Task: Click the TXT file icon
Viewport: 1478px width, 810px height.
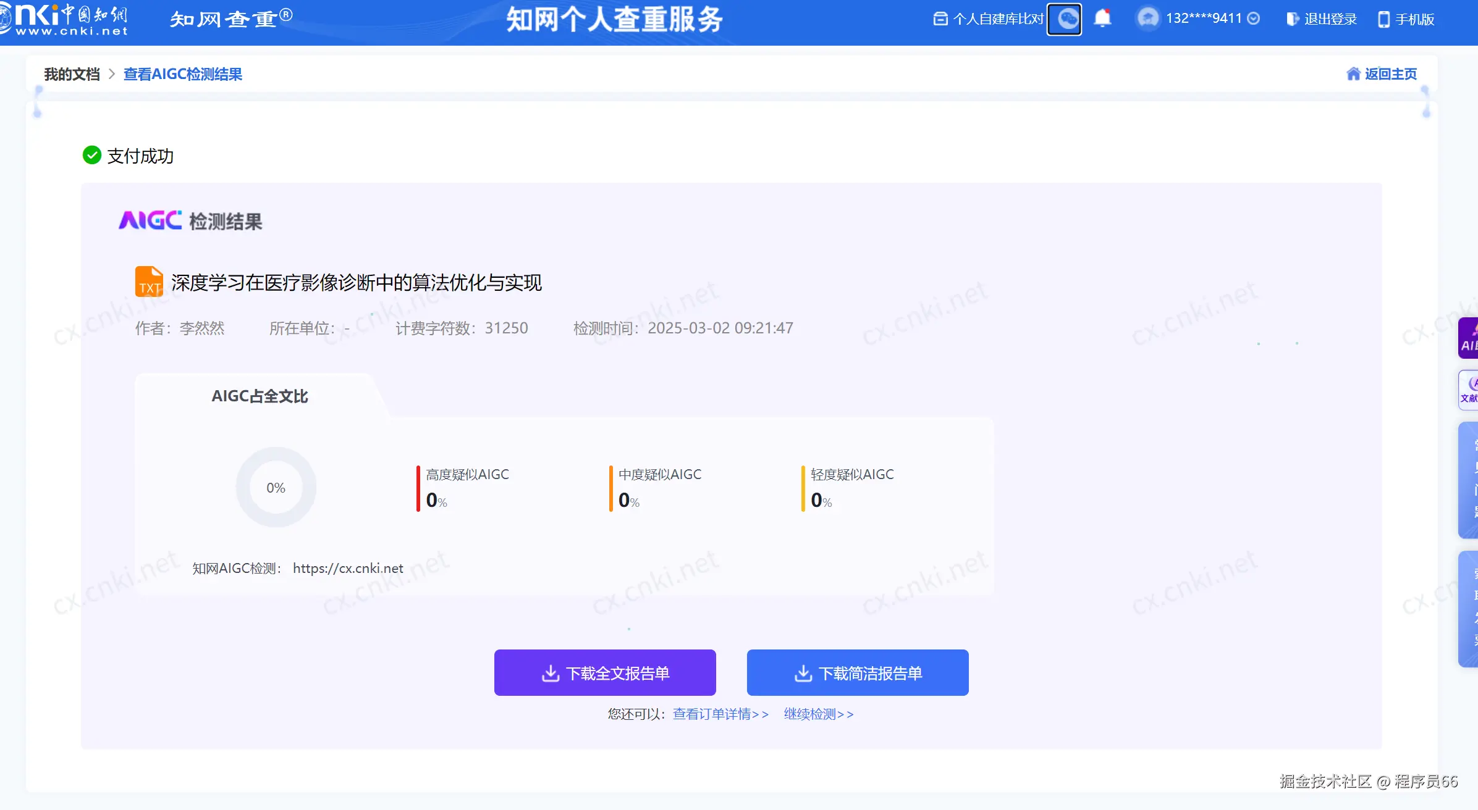Action: click(x=149, y=282)
